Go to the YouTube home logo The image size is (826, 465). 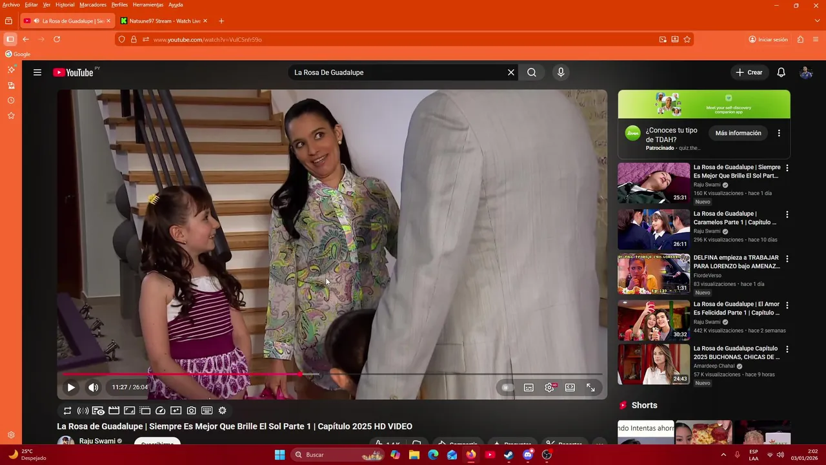[73, 72]
